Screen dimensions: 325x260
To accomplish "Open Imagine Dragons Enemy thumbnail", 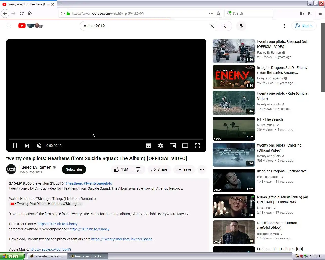I will [234, 77].
